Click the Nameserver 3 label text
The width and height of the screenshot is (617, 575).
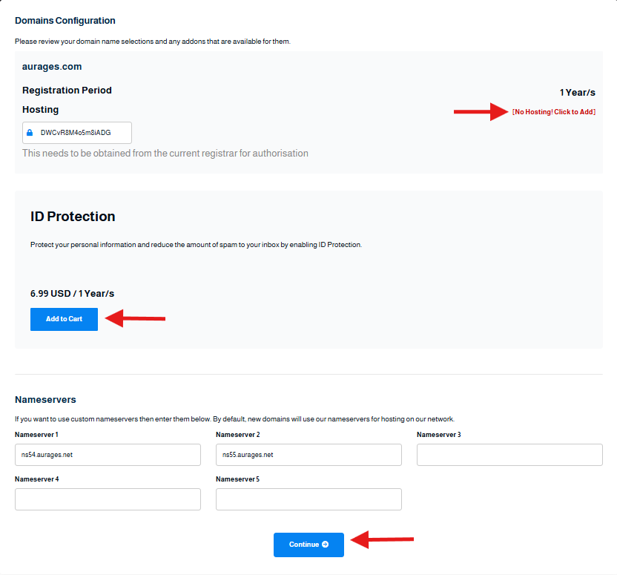click(x=439, y=435)
